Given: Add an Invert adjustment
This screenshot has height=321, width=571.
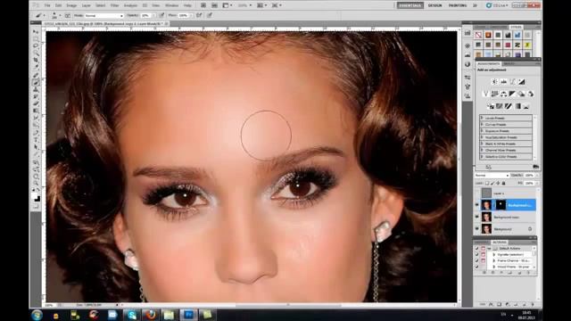Looking at the screenshot, I should (491, 106).
